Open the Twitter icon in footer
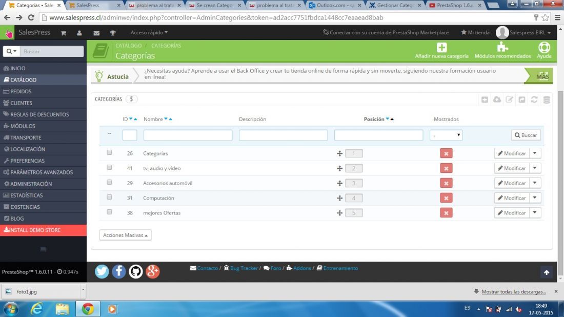Viewport: 564px width, 317px height. coord(102,271)
